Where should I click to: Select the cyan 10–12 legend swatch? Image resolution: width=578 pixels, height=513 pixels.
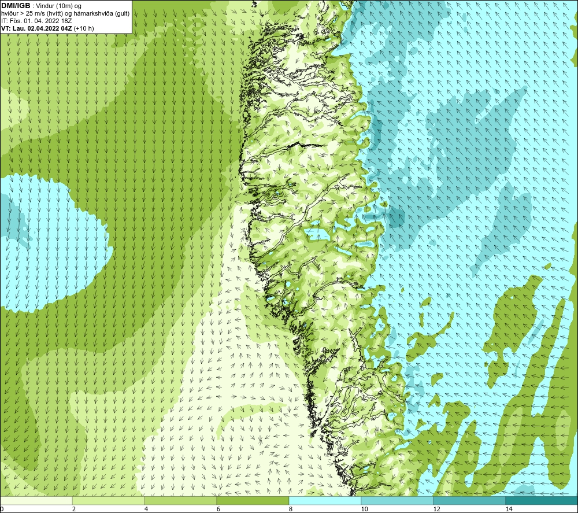pos(398,501)
